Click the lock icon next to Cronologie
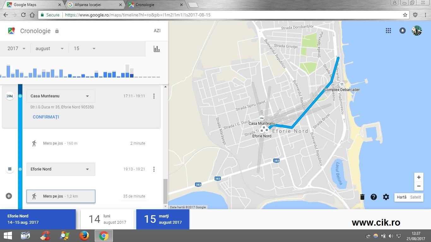The width and height of the screenshot is (431, 242). point(57,31)
